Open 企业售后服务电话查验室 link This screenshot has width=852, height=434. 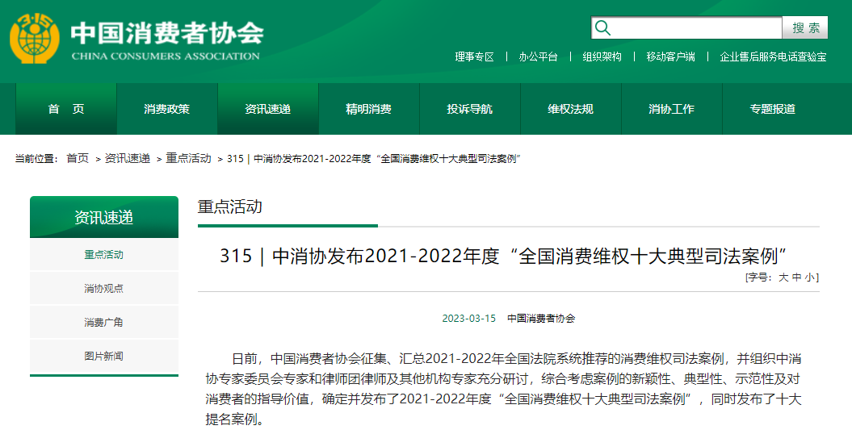point(773,56)
